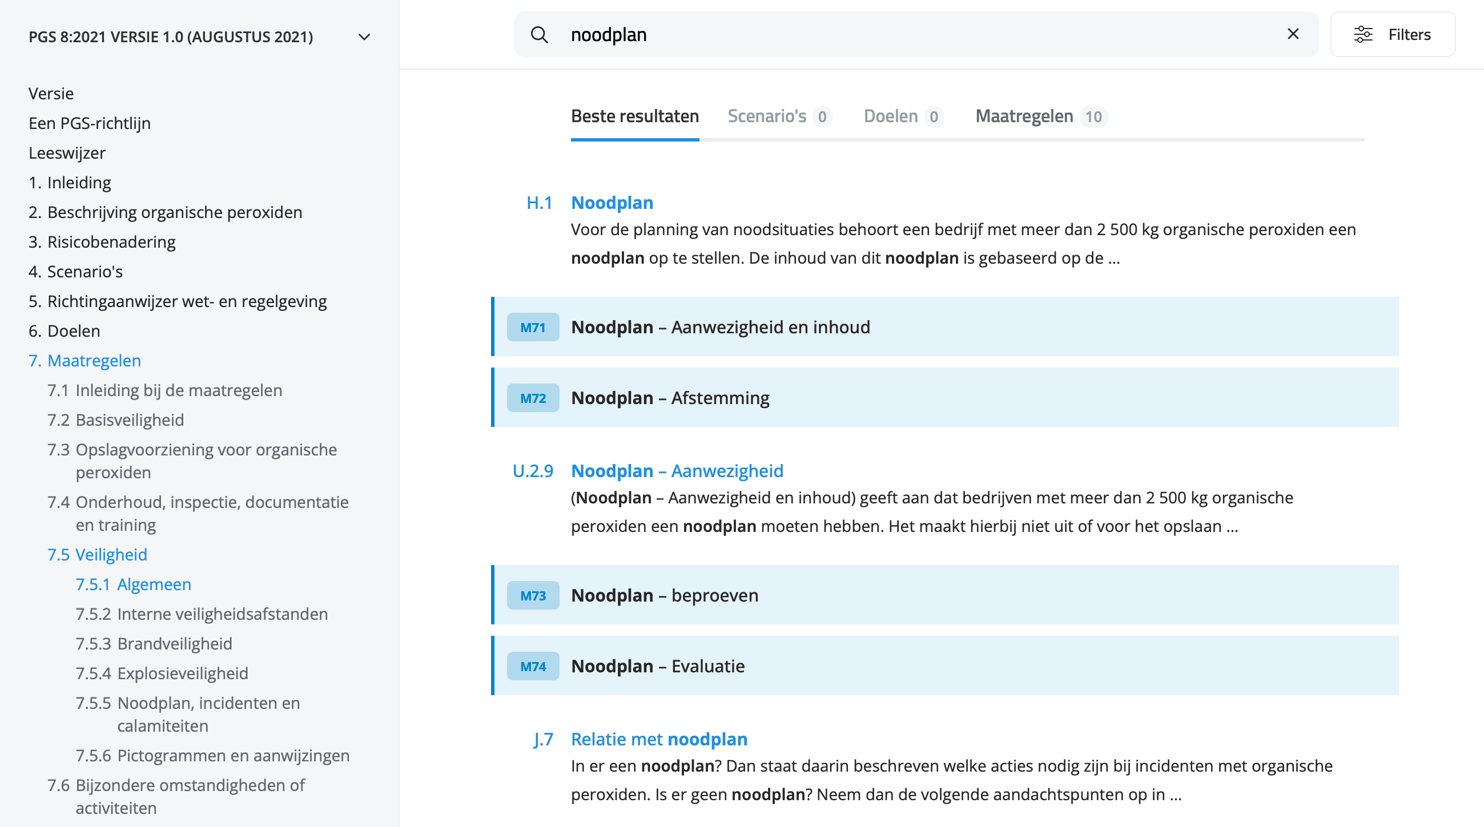Switch to the Maatregelen tab
The width and height of the screenshot is (1484, 827).
[1041, 116]
